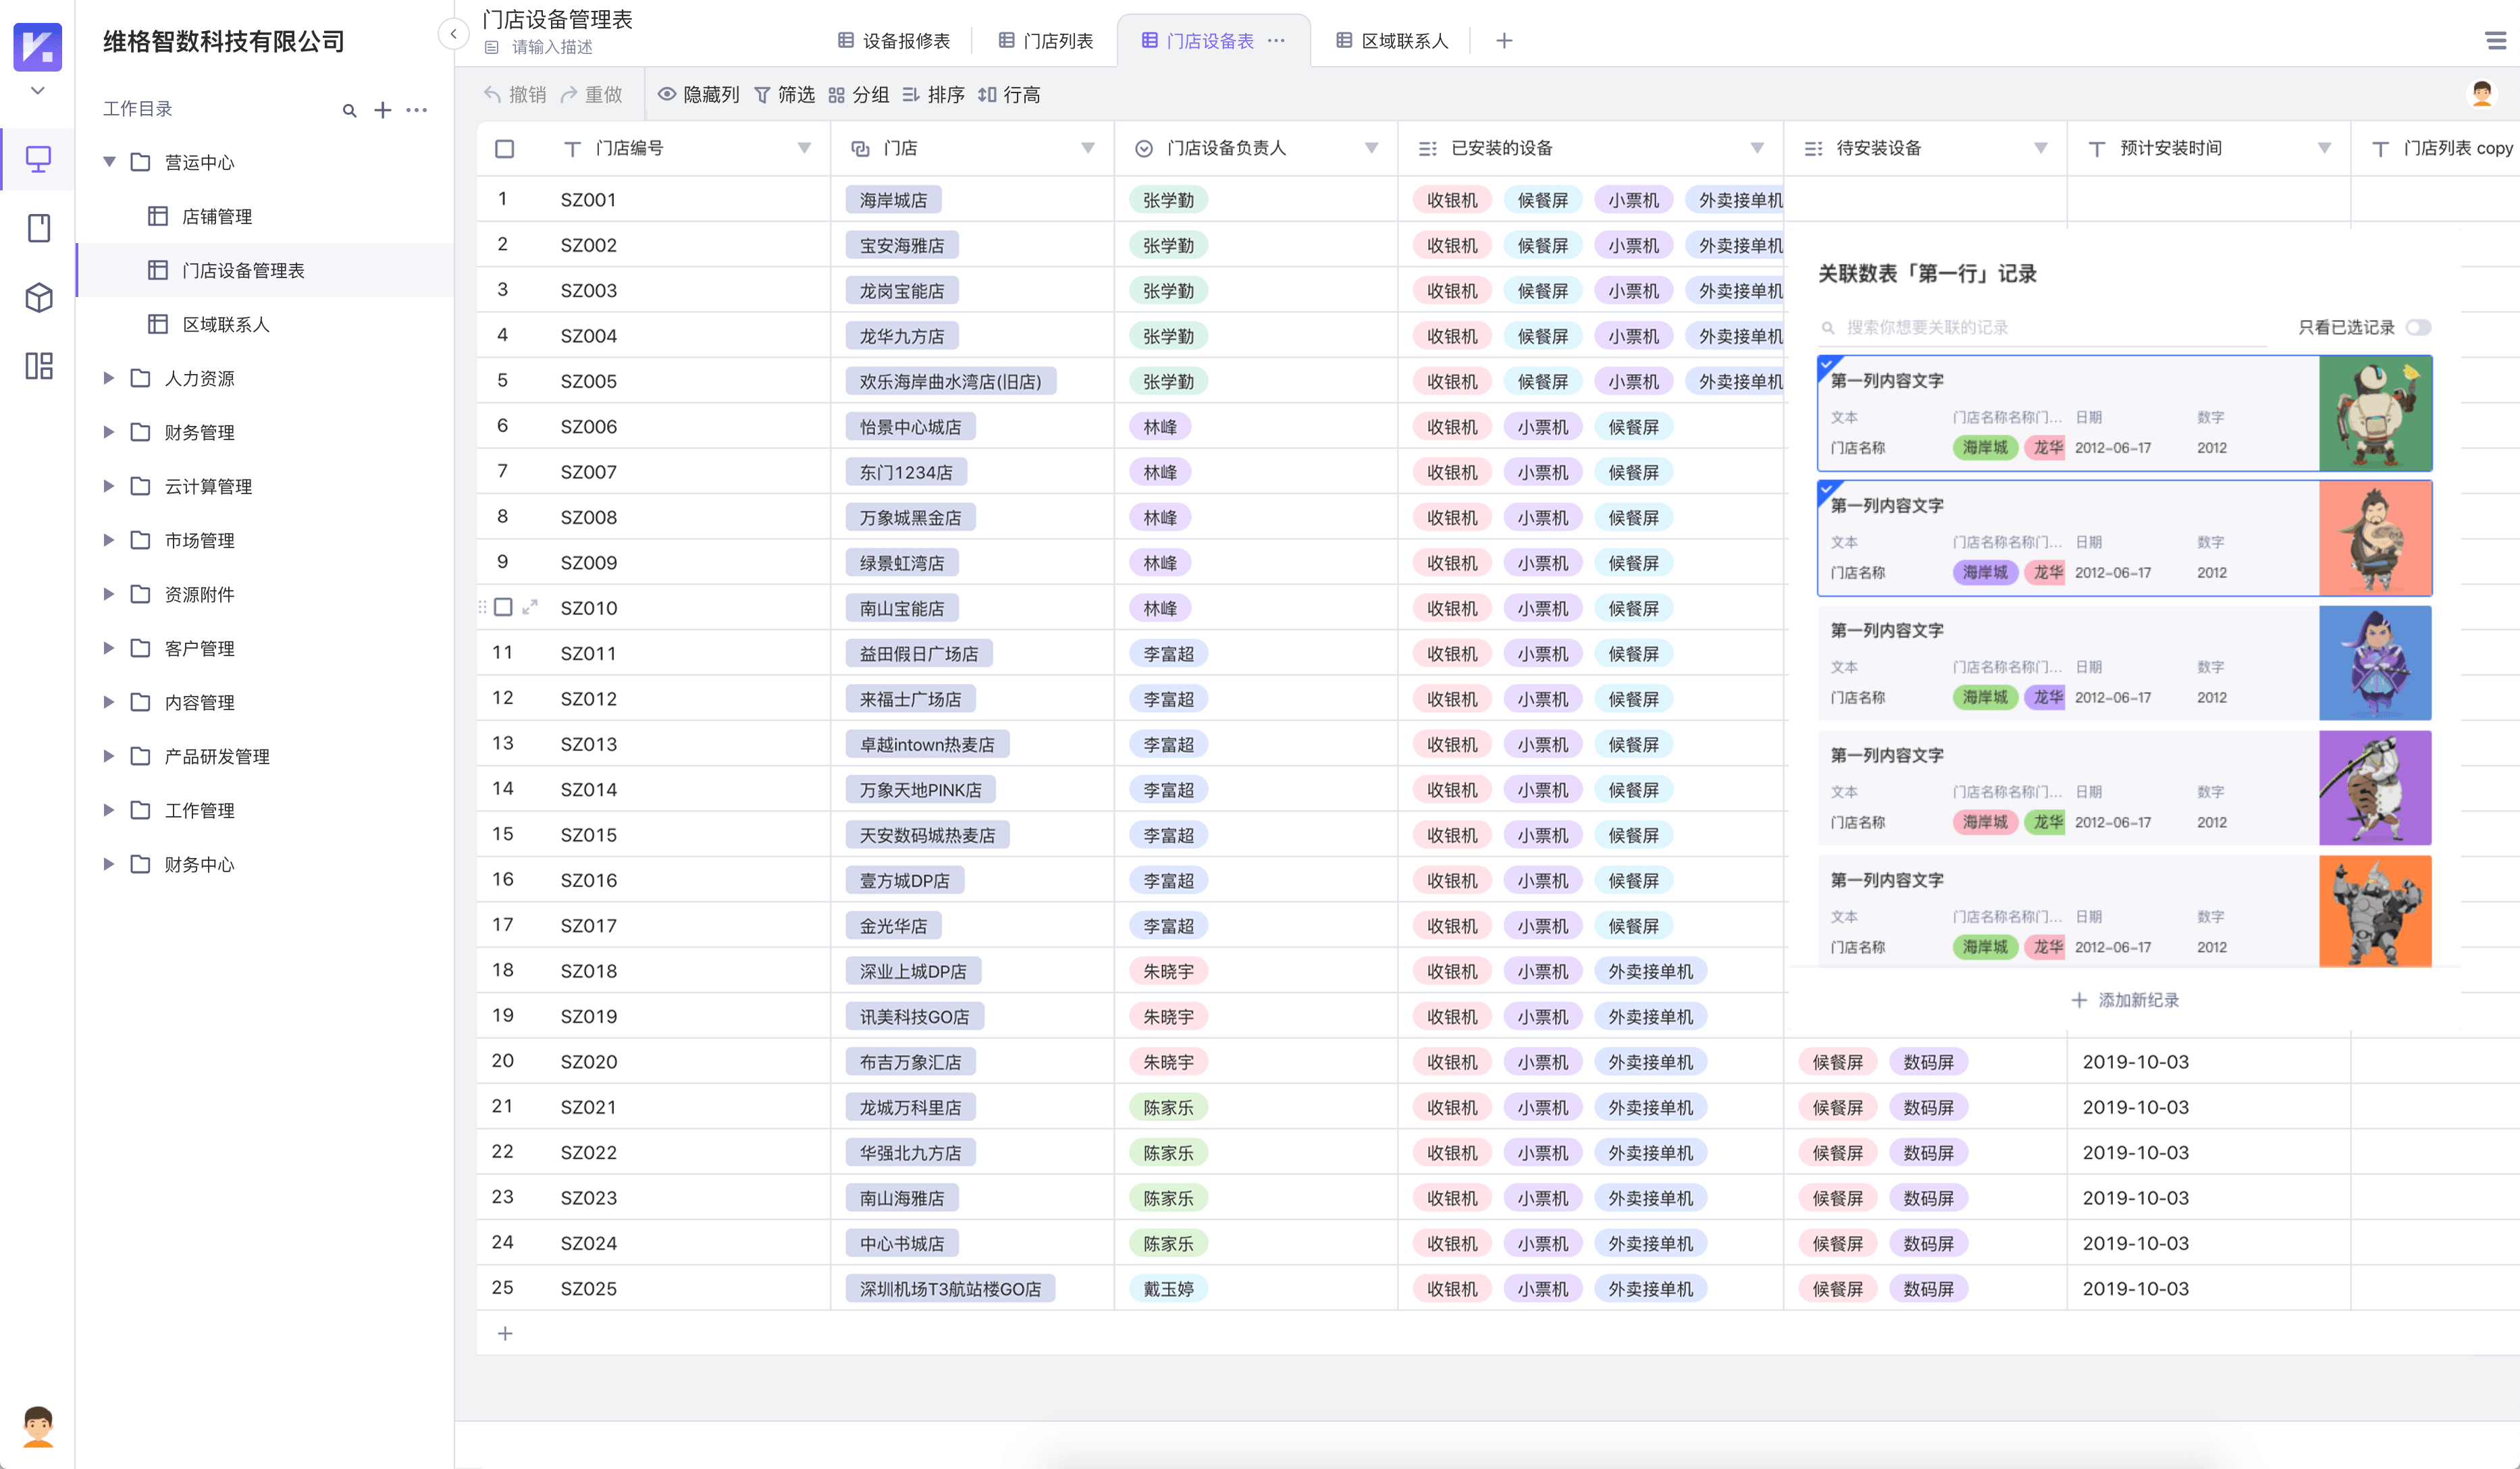Open 门店编号 column dropdown arrow
The width and height of the screenshot is (2520, 1469).
[804, 148]
